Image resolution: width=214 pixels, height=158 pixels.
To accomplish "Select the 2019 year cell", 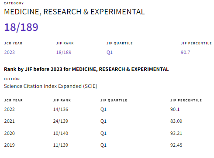I will 10,145.
